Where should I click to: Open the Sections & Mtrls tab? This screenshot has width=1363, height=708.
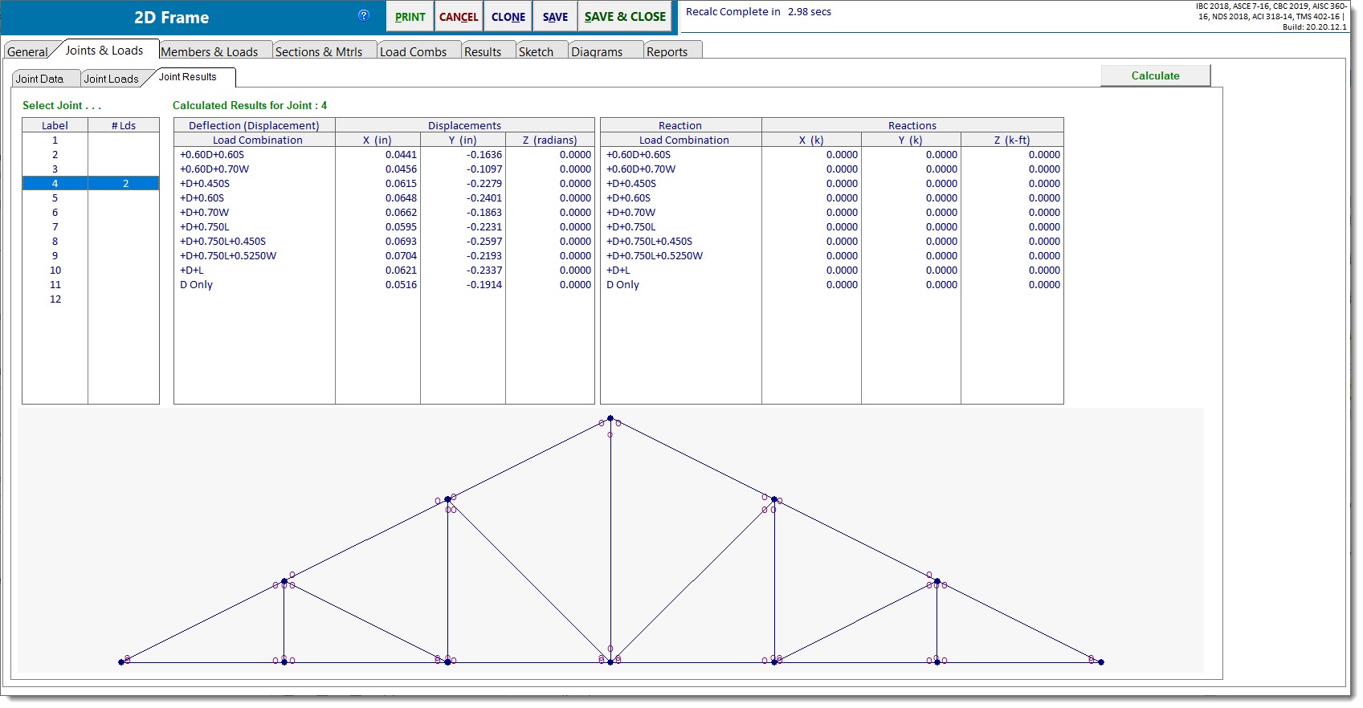[x=319, y=51]
